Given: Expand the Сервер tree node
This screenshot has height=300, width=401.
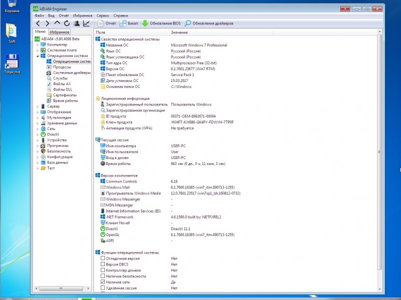Looking at the screenshot, I should (38, 106).
